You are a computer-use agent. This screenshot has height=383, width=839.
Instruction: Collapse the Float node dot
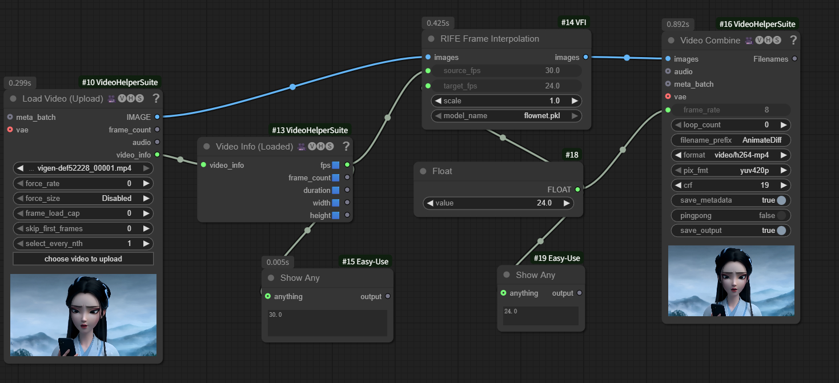click(423, 171)
